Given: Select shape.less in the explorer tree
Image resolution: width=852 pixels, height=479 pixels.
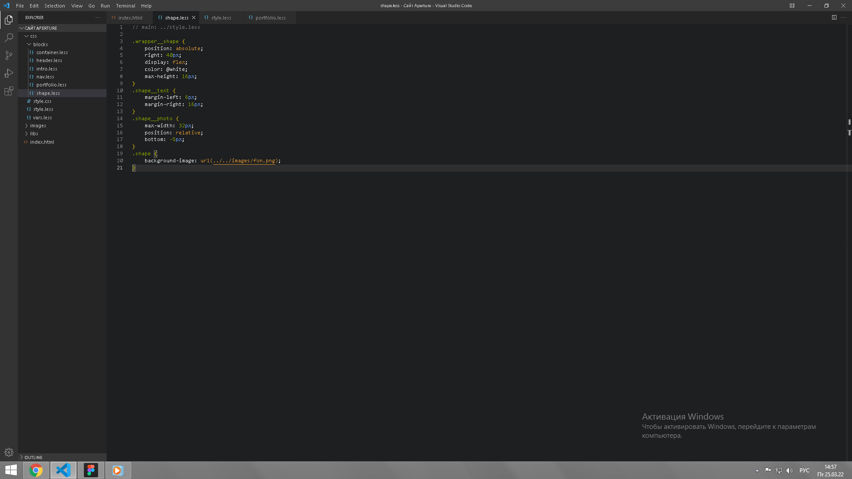Looking at the screenshot, I should point(62,93).
